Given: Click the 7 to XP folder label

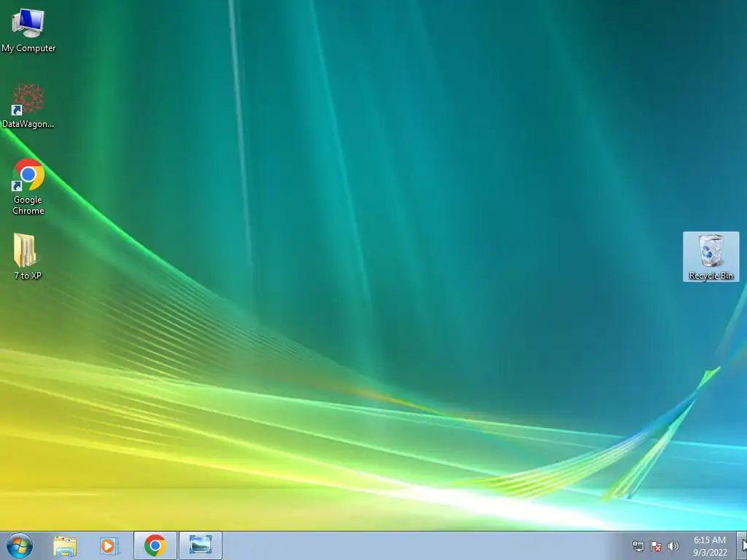Looking at the screenshot, I should (28, 275).
